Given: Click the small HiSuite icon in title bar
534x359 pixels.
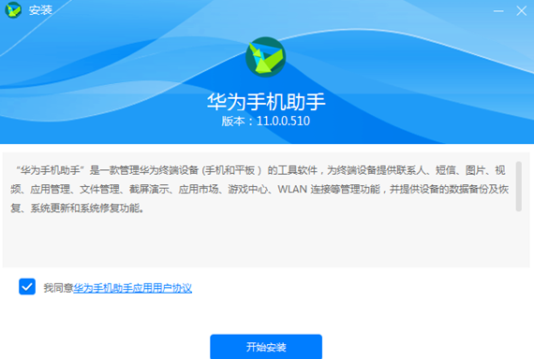Looking at the screenshot, I should [13, 10].
